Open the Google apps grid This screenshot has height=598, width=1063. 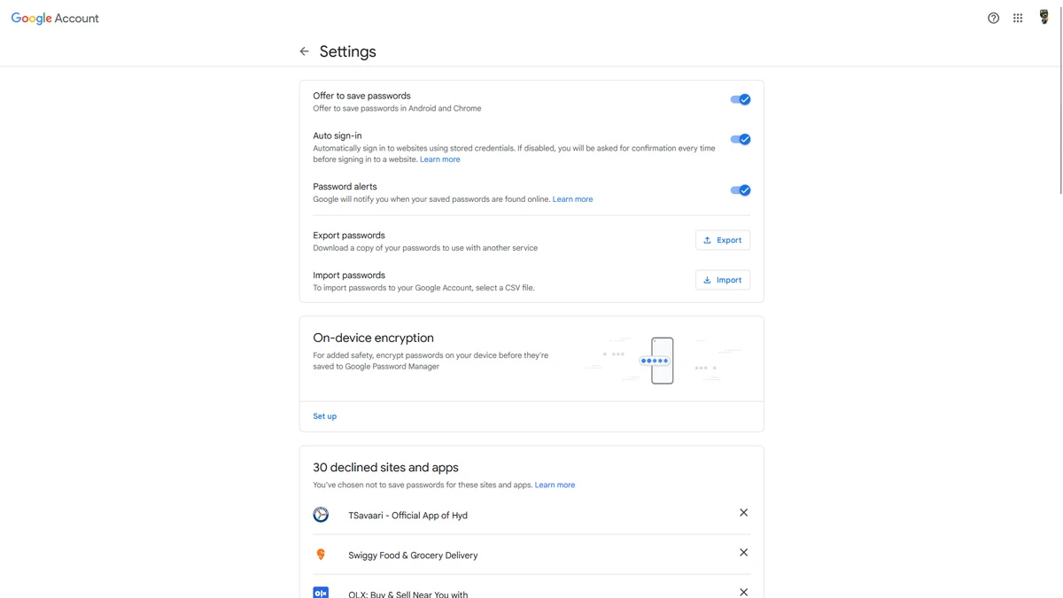pos(1018,18)
